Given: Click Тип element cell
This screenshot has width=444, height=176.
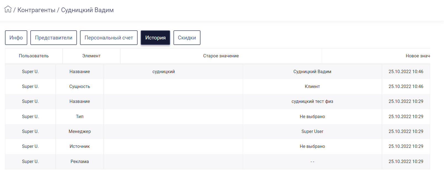Looking at the screenshot, I should pyautogui.click(x=80, y=116).
